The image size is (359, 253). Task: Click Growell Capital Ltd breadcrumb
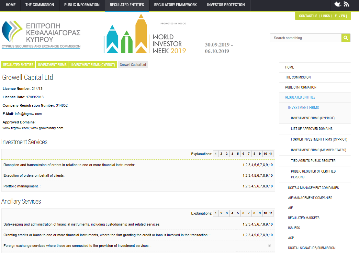coord(133,65)
